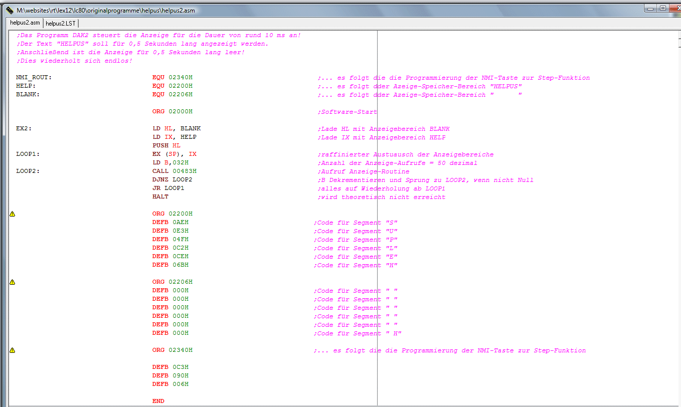The width and height of the screenshot is (681, 407).
Task: Click the DEFB 0C2H line
Action: [171, 248]
